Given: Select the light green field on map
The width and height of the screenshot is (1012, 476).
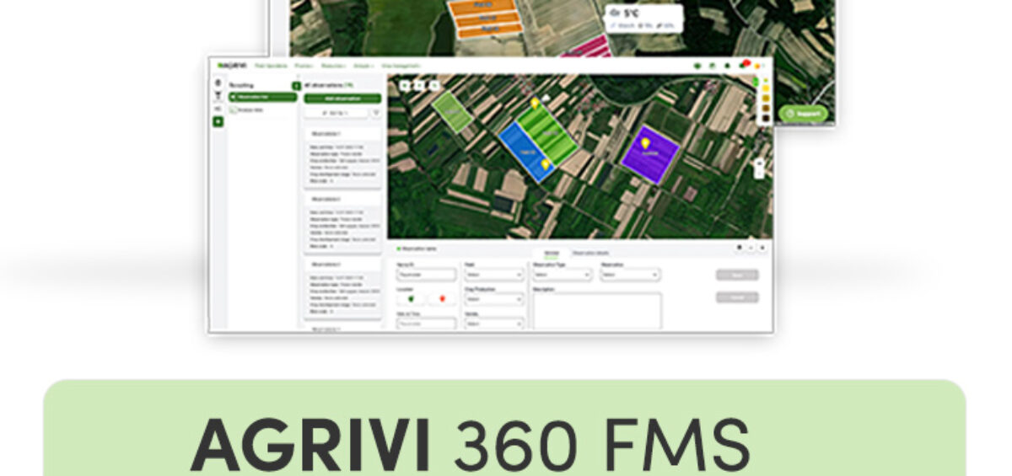Looking at the screenshot, I should coord(454,112).
